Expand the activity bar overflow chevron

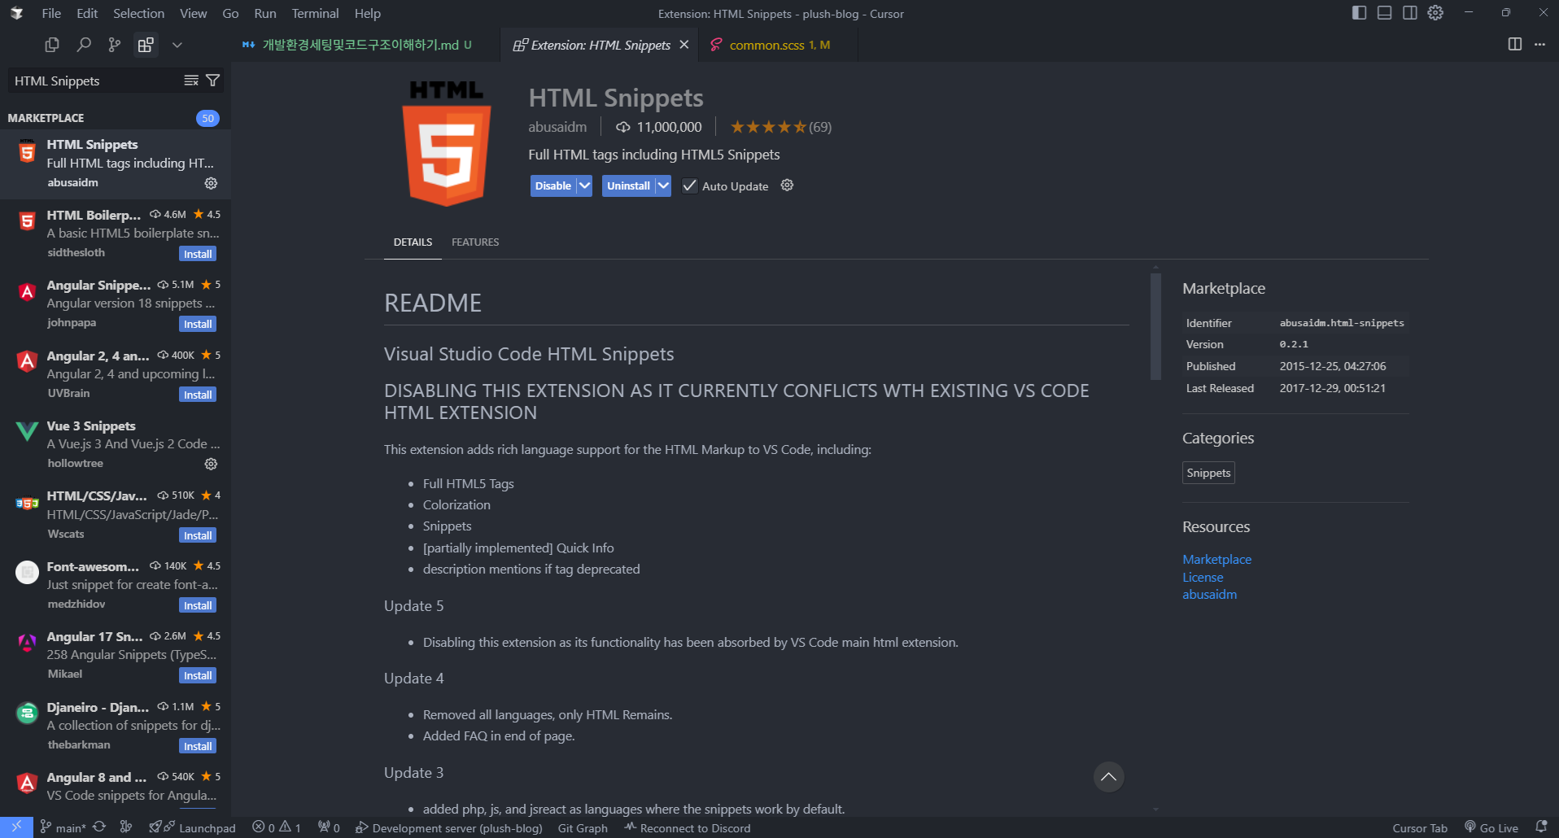tap(177, 45)
